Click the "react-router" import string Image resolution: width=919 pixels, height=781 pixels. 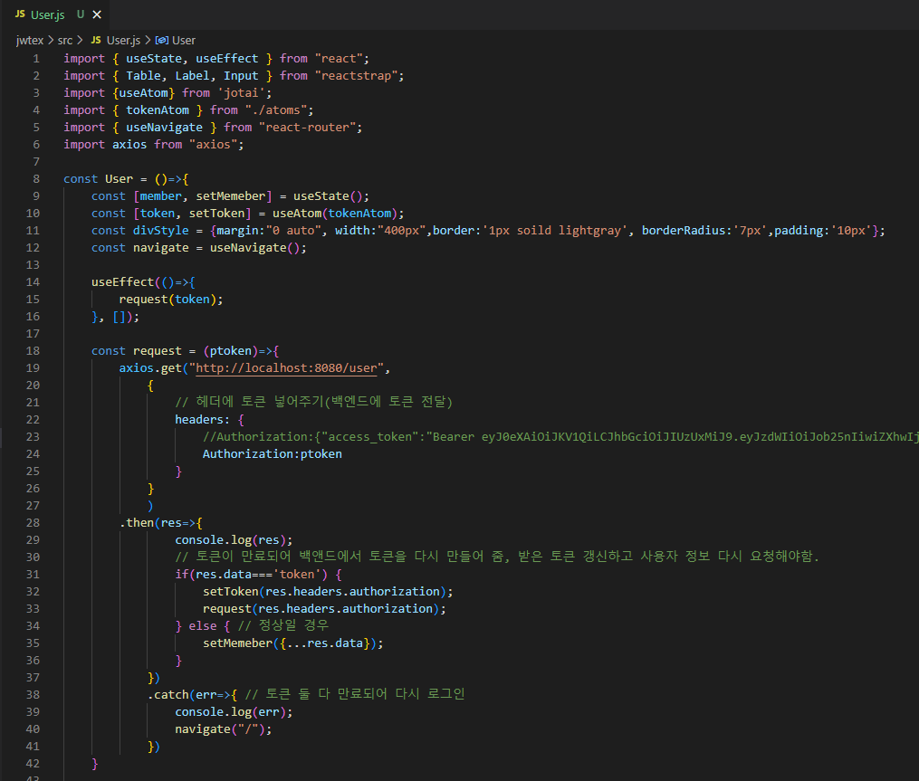(307, 127)
